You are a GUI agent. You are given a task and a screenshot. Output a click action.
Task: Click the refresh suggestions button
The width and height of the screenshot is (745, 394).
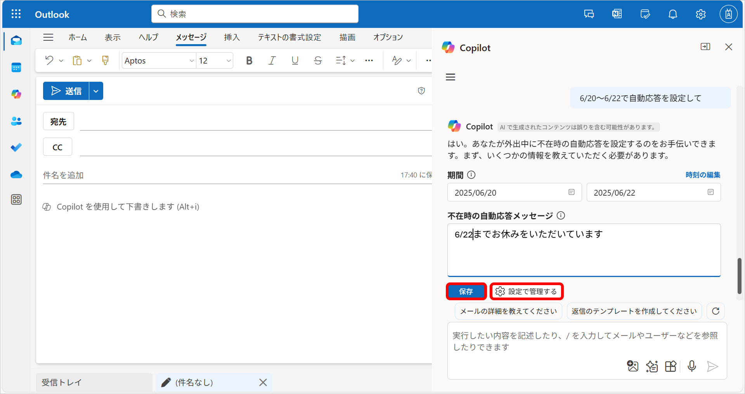click(x=716, y=311)
